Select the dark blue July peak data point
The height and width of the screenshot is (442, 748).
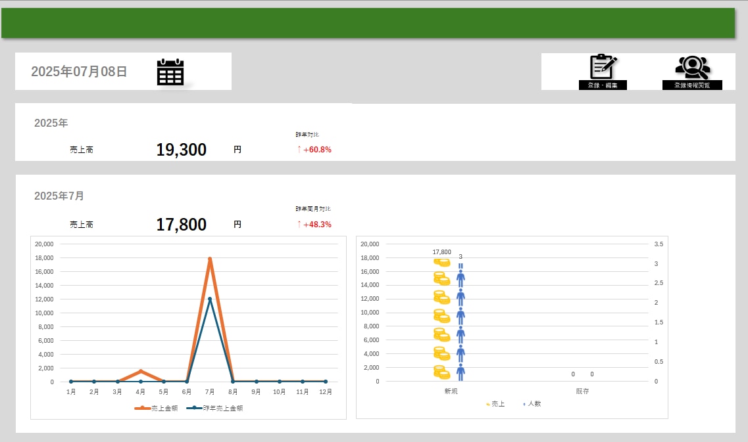click(210, 299)
